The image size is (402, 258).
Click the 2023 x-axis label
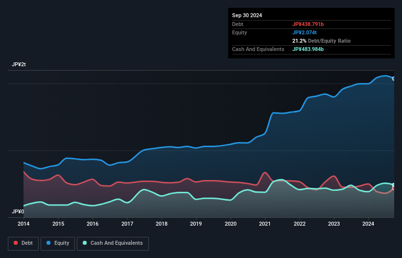tap(334, 224)
